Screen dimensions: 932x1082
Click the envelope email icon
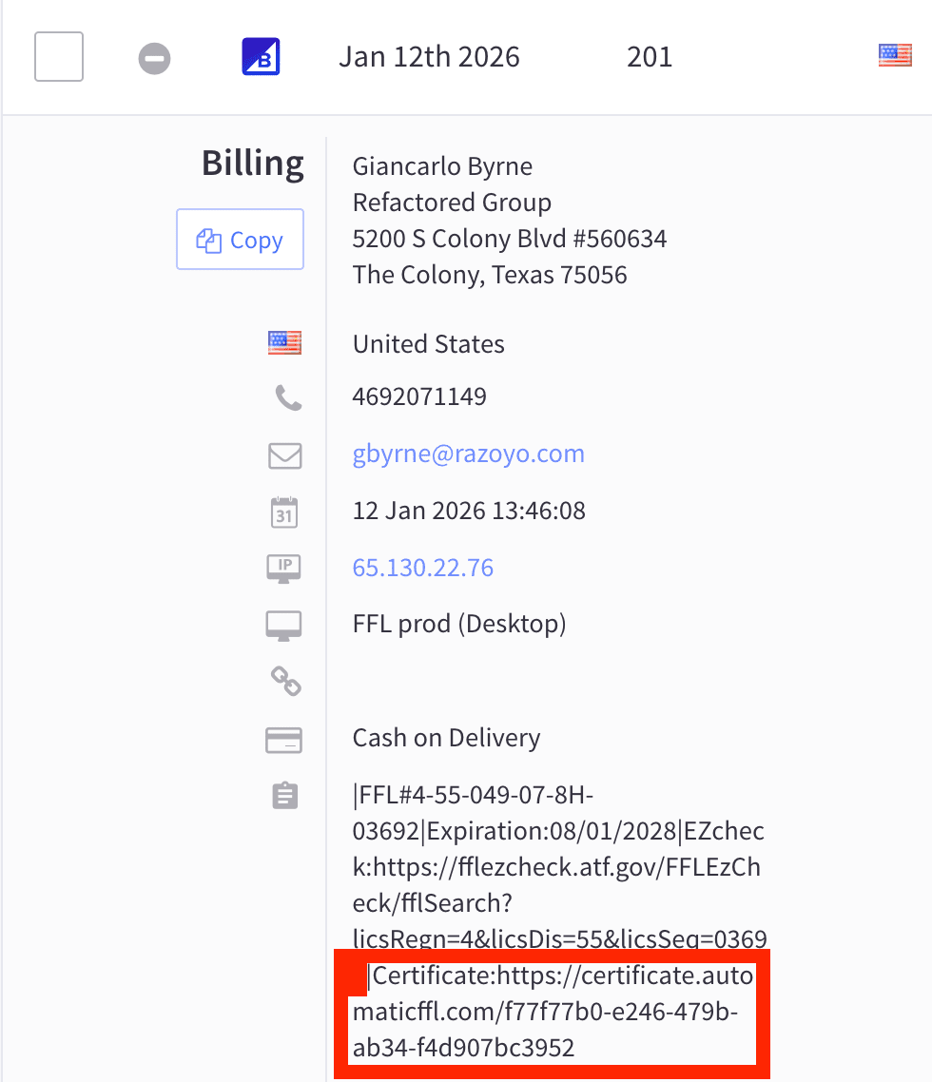(x=285, y=455)
